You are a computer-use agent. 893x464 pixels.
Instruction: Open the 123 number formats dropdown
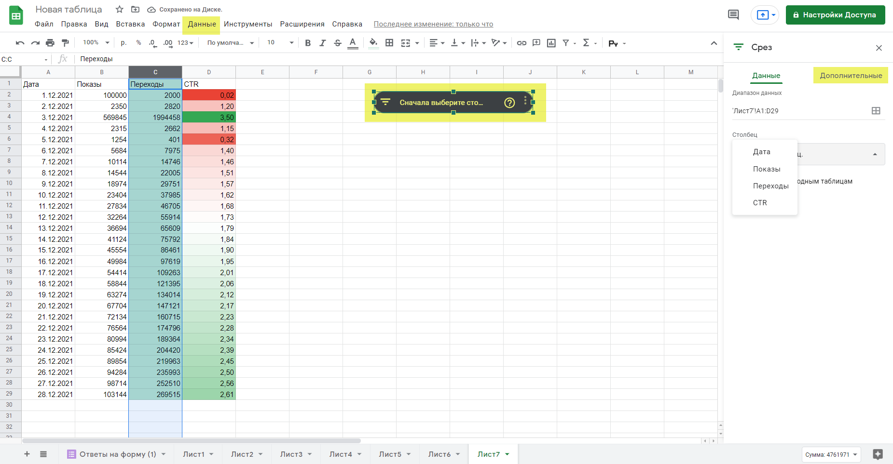185,43
